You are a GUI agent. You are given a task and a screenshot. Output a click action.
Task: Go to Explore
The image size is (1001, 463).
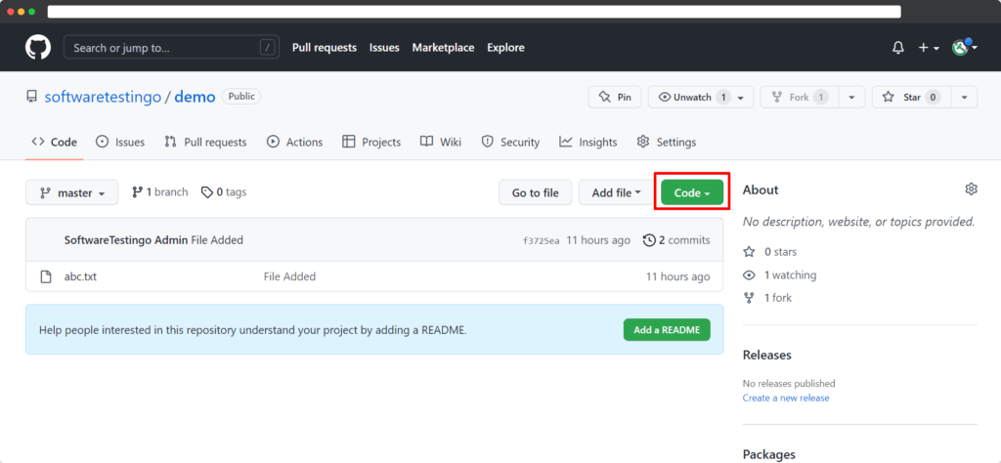point(505,48)
